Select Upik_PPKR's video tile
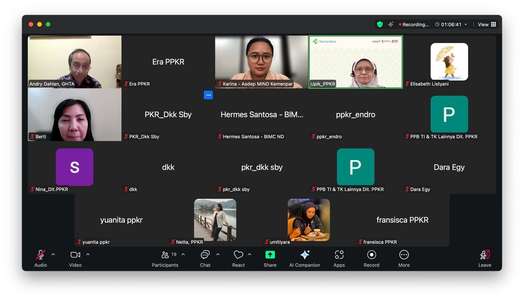This screenshot has height=300, width=524. coord(355,62)
